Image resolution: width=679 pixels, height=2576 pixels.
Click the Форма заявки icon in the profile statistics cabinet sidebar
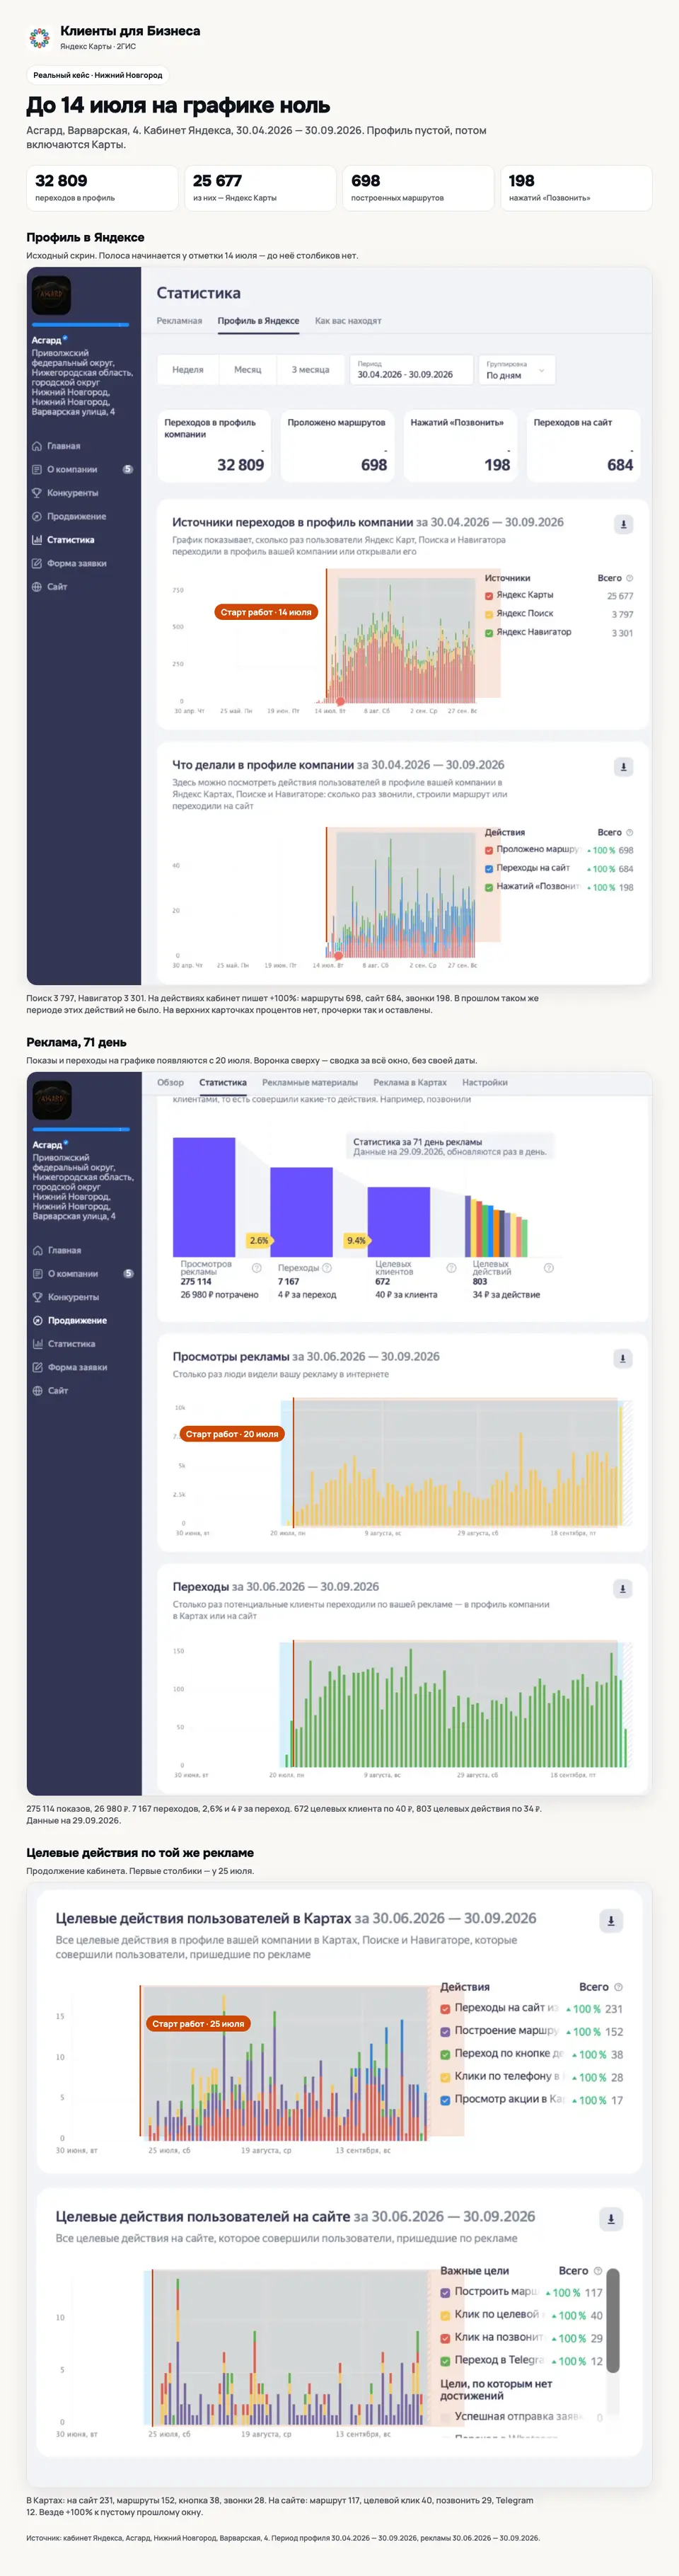point(37,563)
